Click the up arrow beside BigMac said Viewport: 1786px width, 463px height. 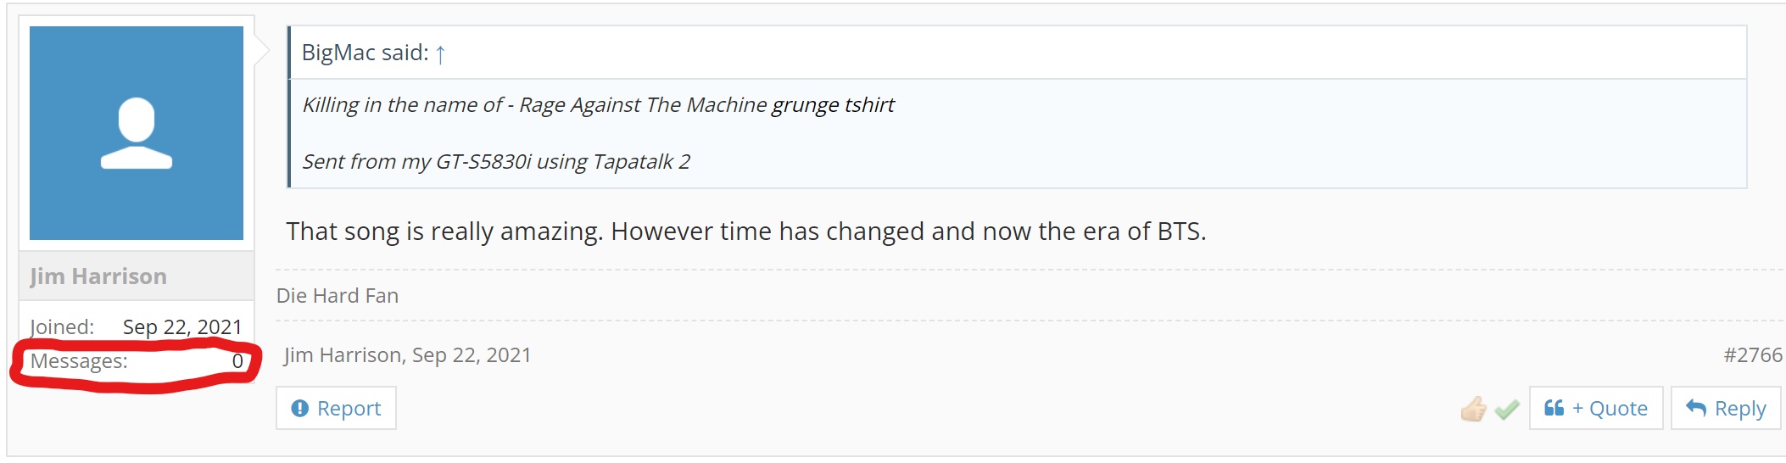(440, 54)
